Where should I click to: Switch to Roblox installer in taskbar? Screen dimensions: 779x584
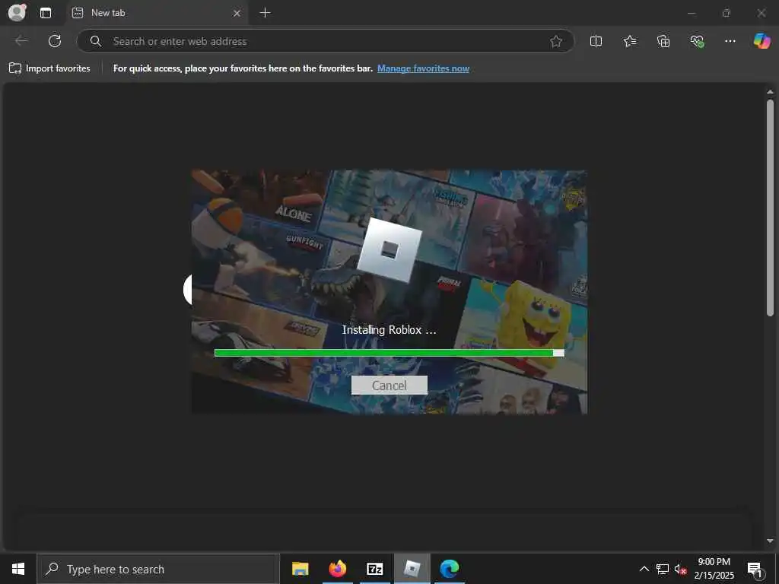(412, 569)
